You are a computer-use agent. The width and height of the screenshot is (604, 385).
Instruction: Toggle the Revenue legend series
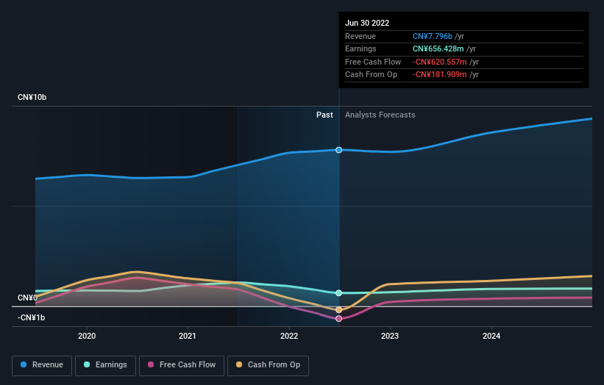pyautogui.click(x=42, y=365)
